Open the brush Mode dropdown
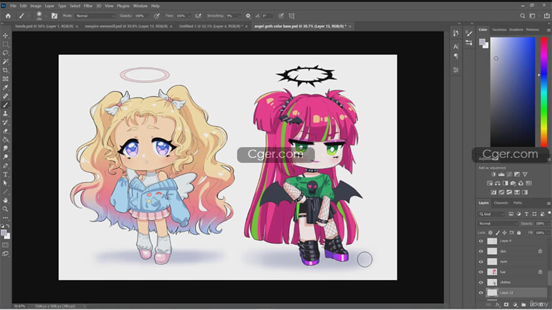The width and height of the screenshot is (552, 310). (x=95, y=16)
